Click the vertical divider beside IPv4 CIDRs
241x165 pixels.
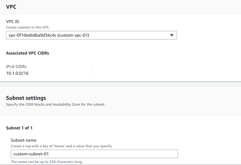(92, 70)
